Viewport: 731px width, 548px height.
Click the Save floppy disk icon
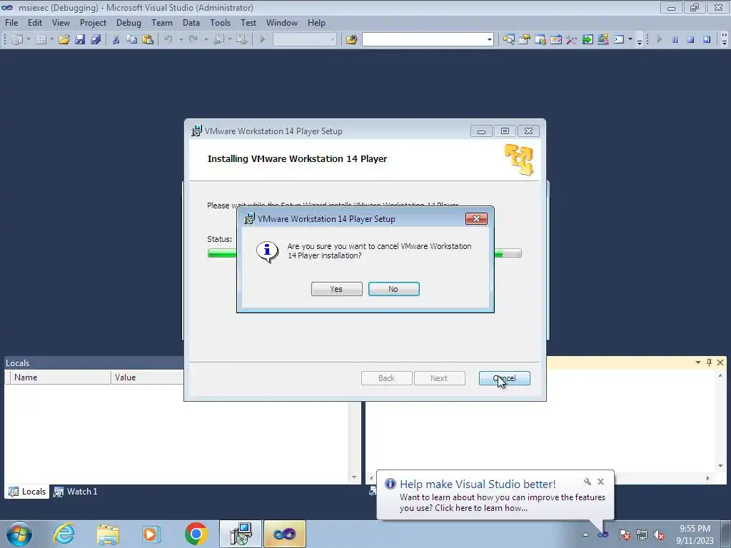point(80,40)
